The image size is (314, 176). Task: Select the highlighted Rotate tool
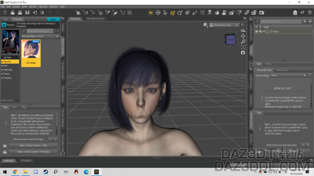tap(173, 12)
